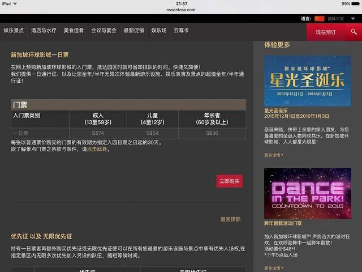This screenshot has width=362, height=272.
Task: Click the 优先证 以及 无限优先证 heading
Action: [41, 236]
